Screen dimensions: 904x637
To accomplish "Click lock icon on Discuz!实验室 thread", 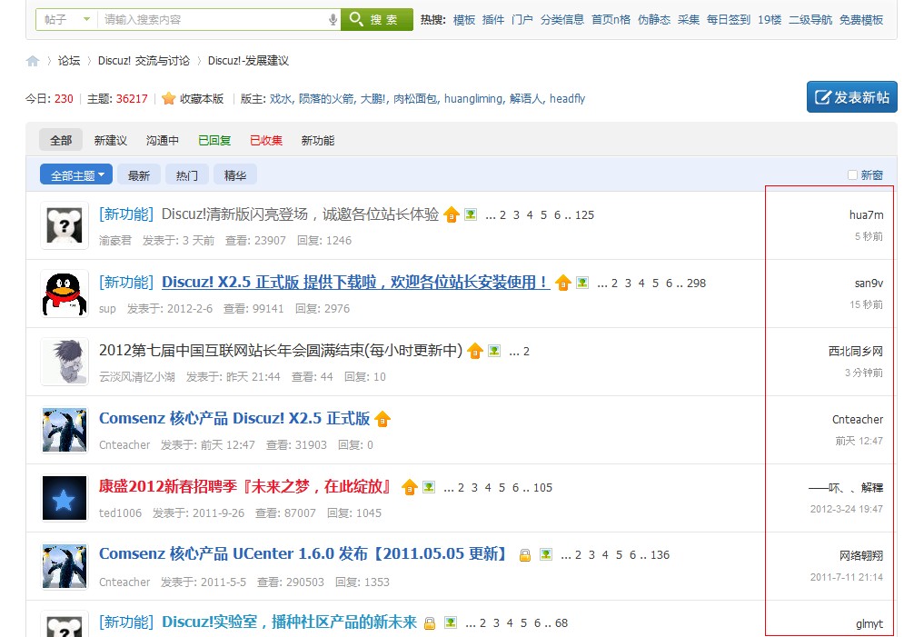I will 429,623.
